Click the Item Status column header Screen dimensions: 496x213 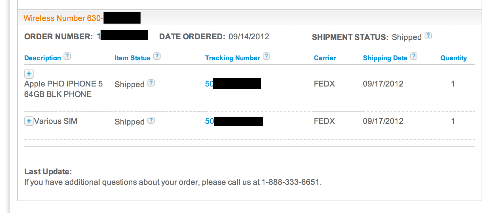pyautogui.click(x=132, y=58)
